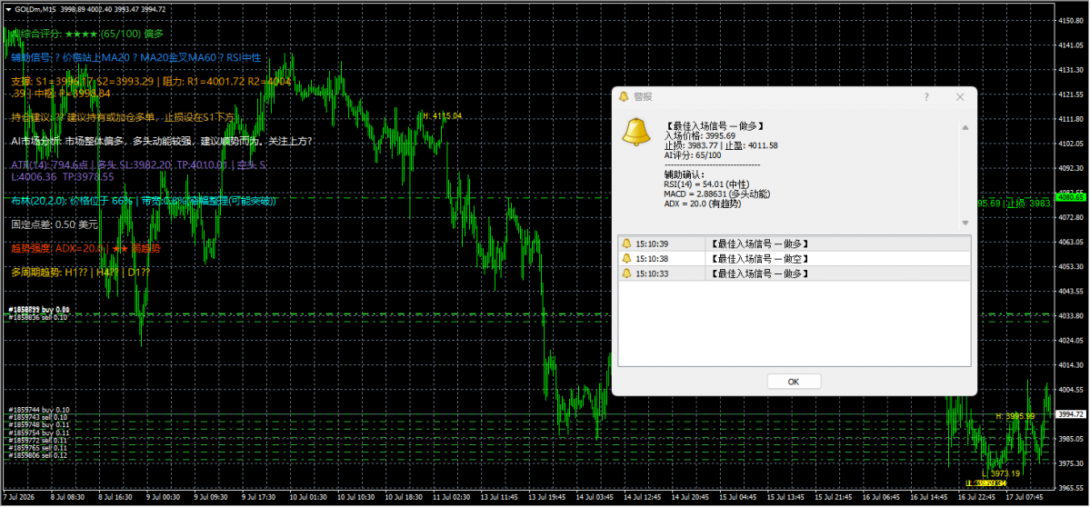
Task: Click OK in the 警报 alert dialog
Action: click(x=794, y=382)
